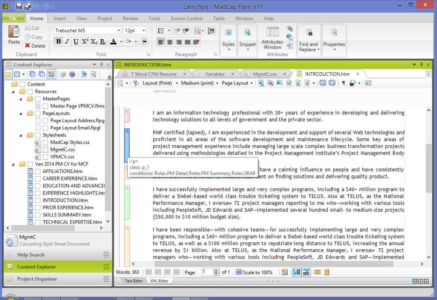Open the File menu
The height and width of the screenshot is (300, 437).
click(13, 18)
